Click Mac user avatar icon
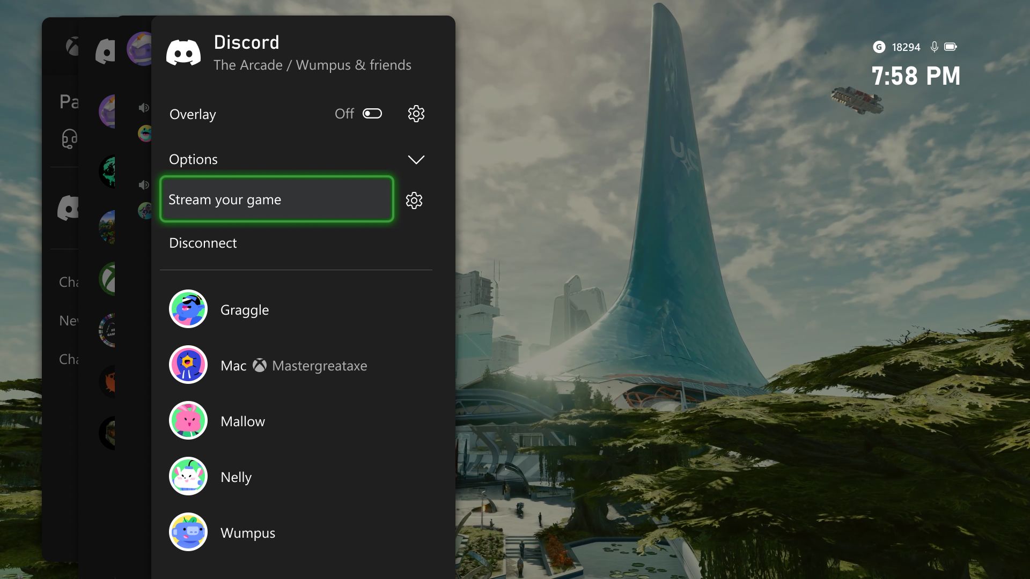The width and height of the screenshot is (1030, 579). click(187, 365)
